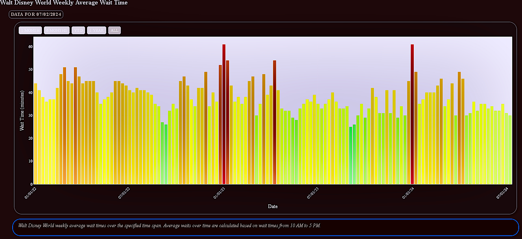
Task: Click the 30 tick on the y-axis
Action: (30, 115)
